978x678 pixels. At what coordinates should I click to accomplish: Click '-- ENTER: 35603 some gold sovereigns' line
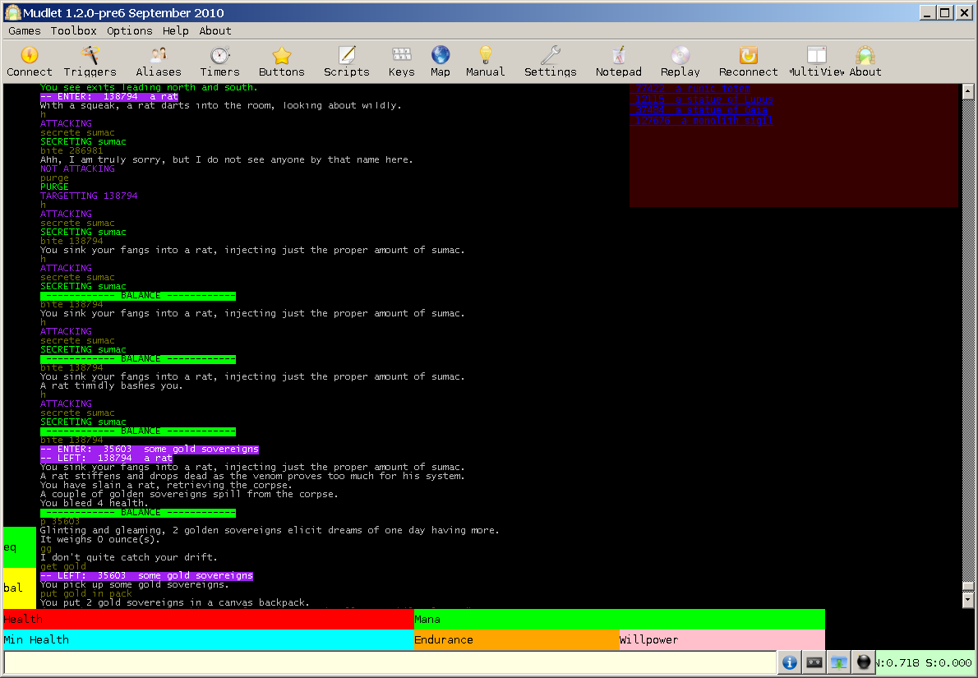149,449
